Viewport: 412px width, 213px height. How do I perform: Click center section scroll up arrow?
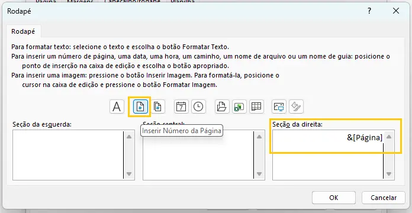tap(259, 137)
